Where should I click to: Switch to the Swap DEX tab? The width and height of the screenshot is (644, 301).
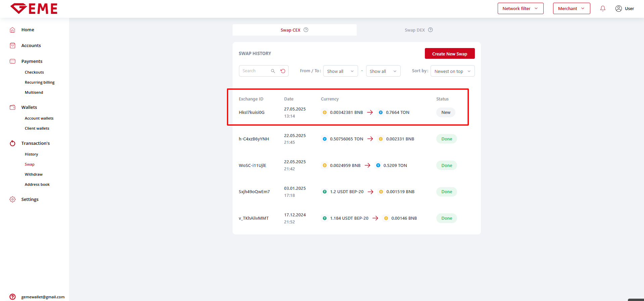(x=414, y=30)
